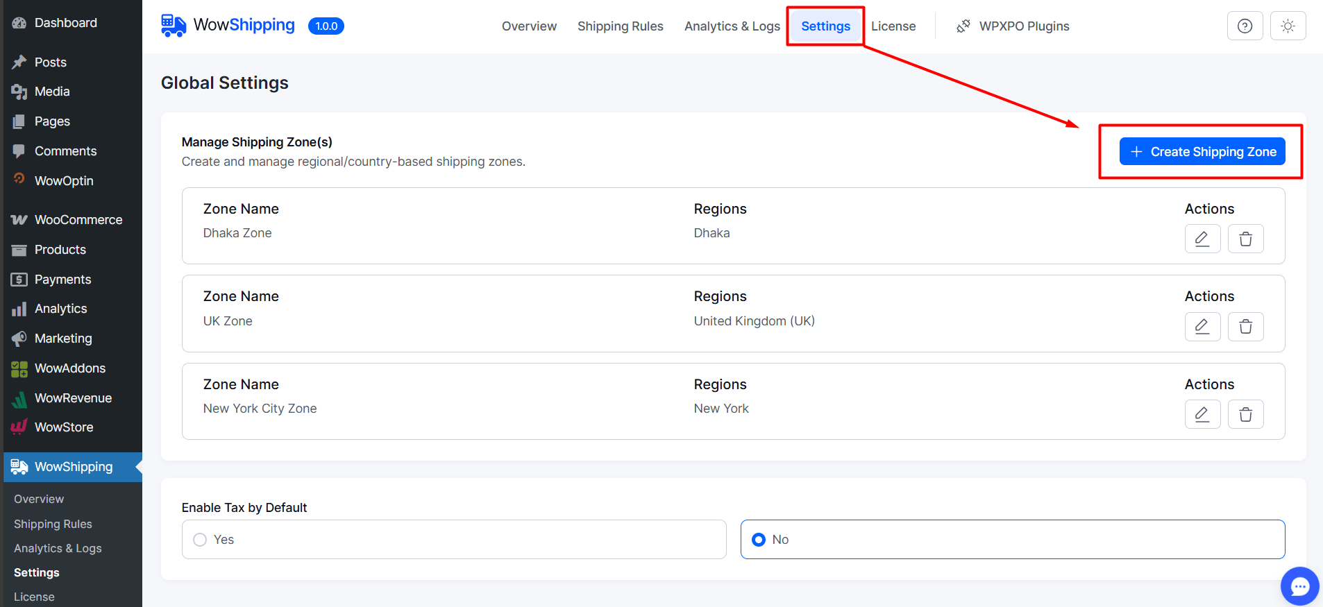The image size is (1323, 607).
Task: Click Create Shipping Zone button
Action: 1202,152
